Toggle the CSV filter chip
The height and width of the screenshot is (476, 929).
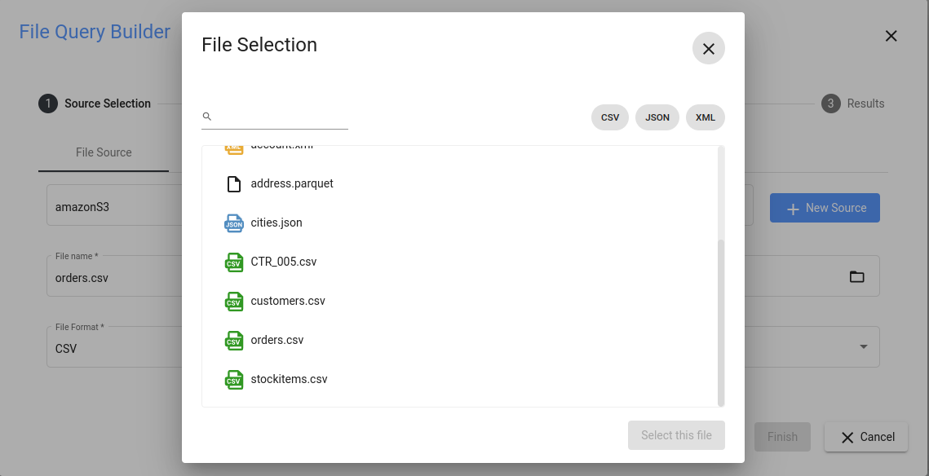(610, 117)
